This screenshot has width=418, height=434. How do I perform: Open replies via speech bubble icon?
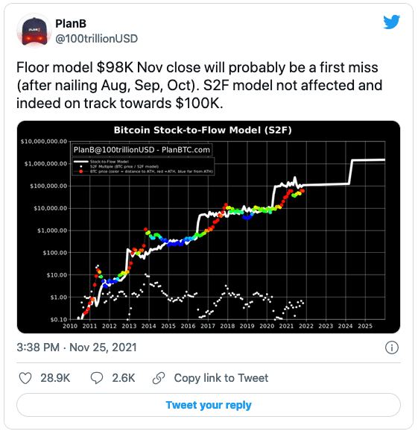pos(97,378)
